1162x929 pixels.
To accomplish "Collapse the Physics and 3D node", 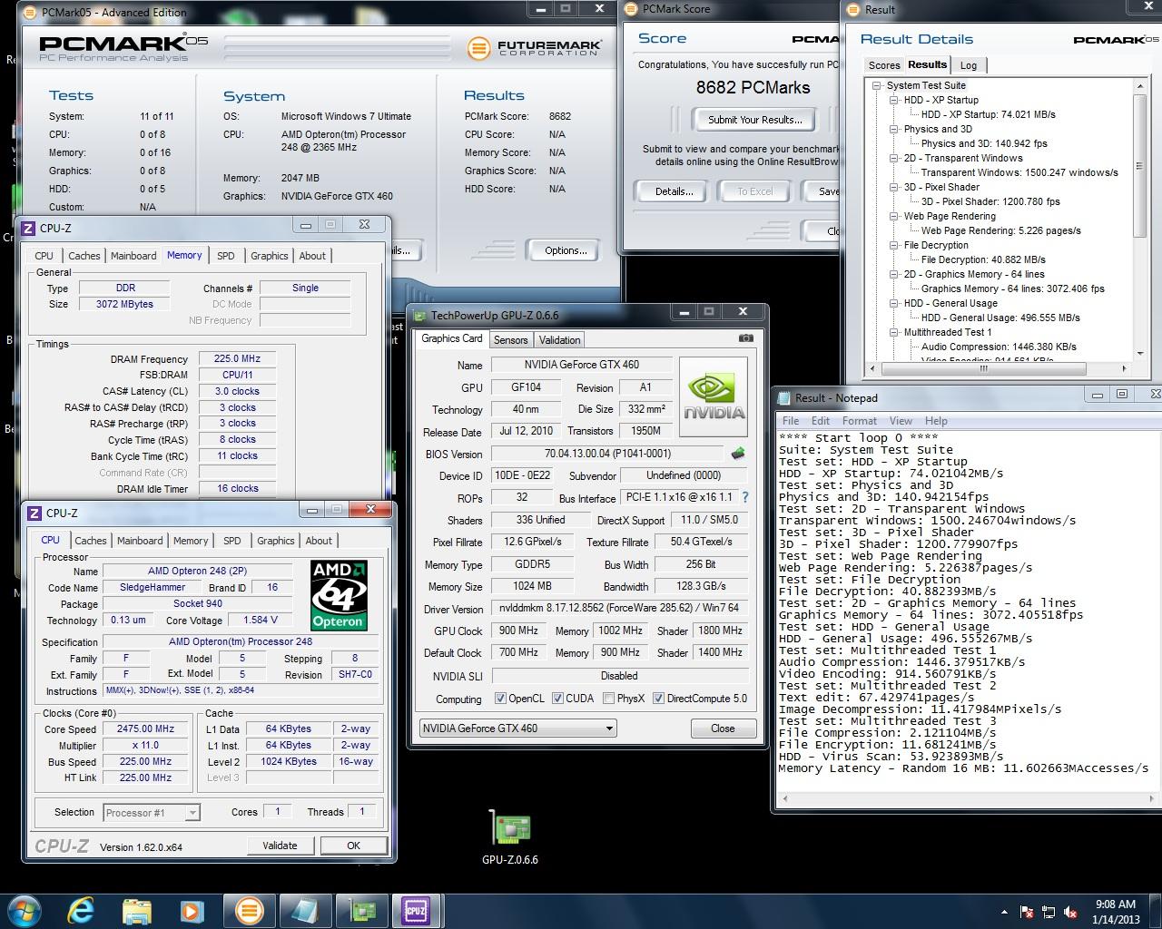I will [894, 130].
